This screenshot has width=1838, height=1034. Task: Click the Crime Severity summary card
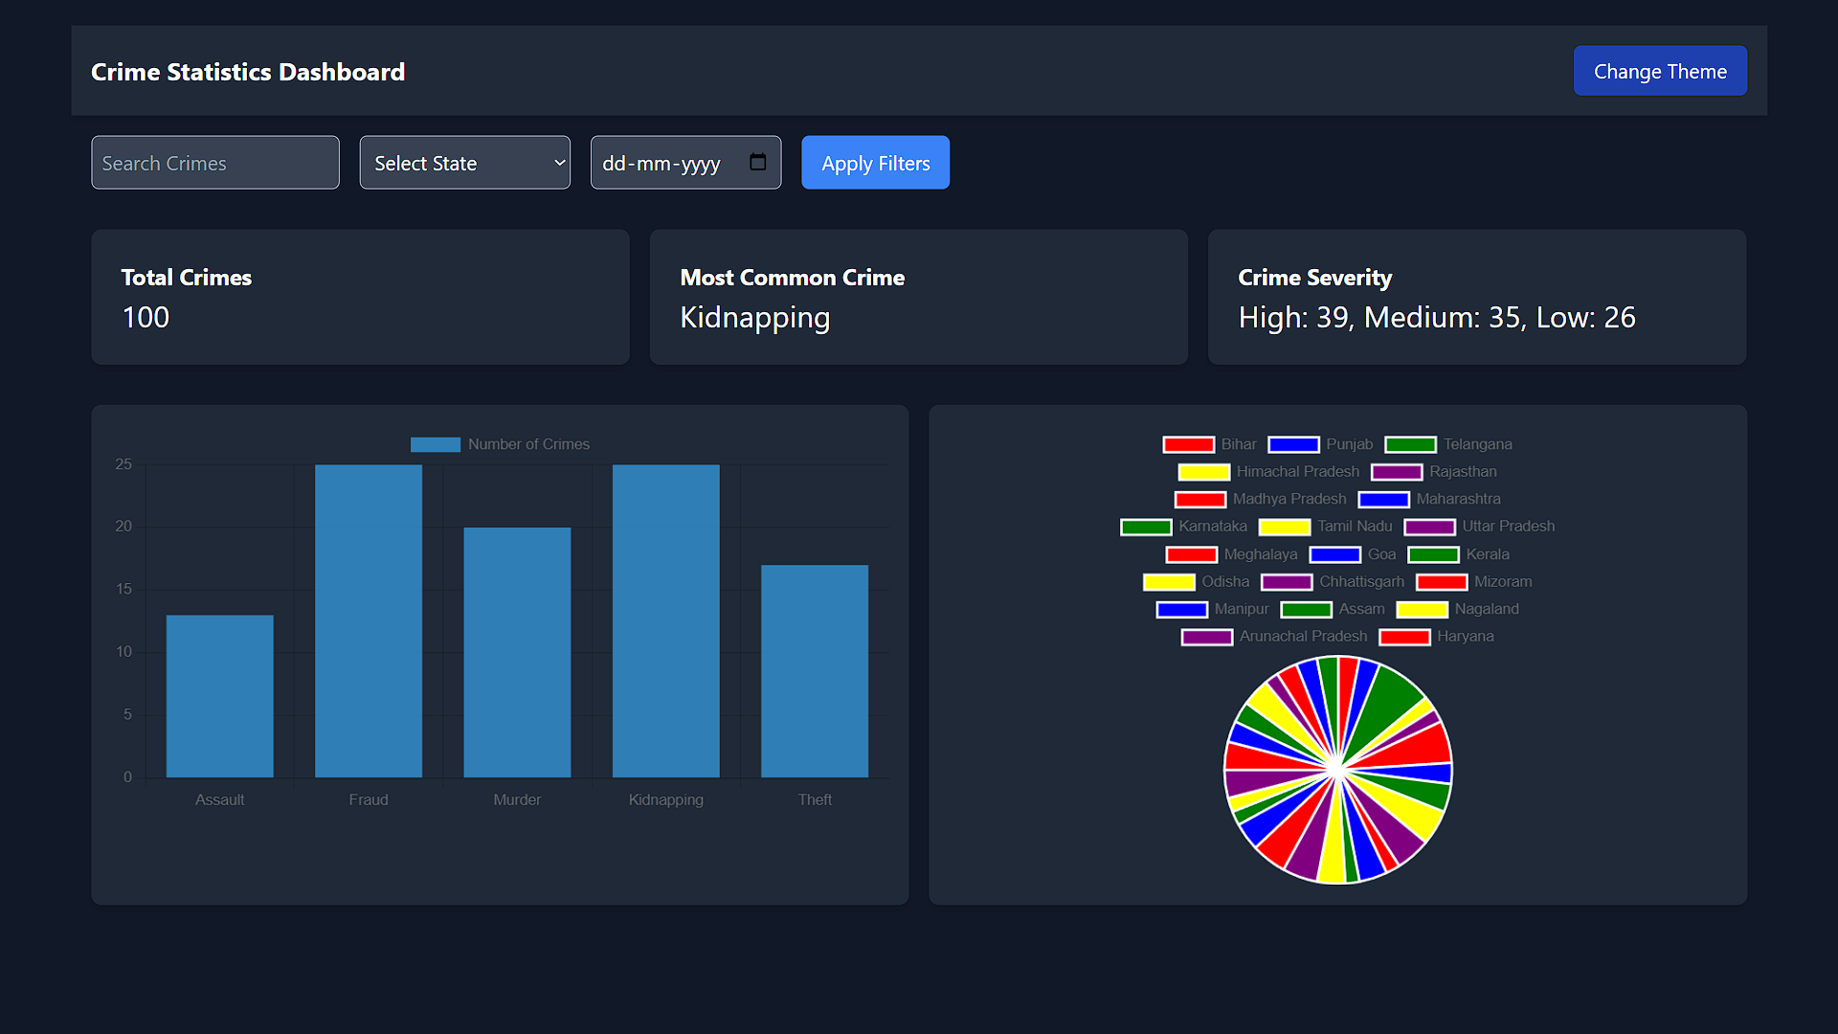[1476, 297]
